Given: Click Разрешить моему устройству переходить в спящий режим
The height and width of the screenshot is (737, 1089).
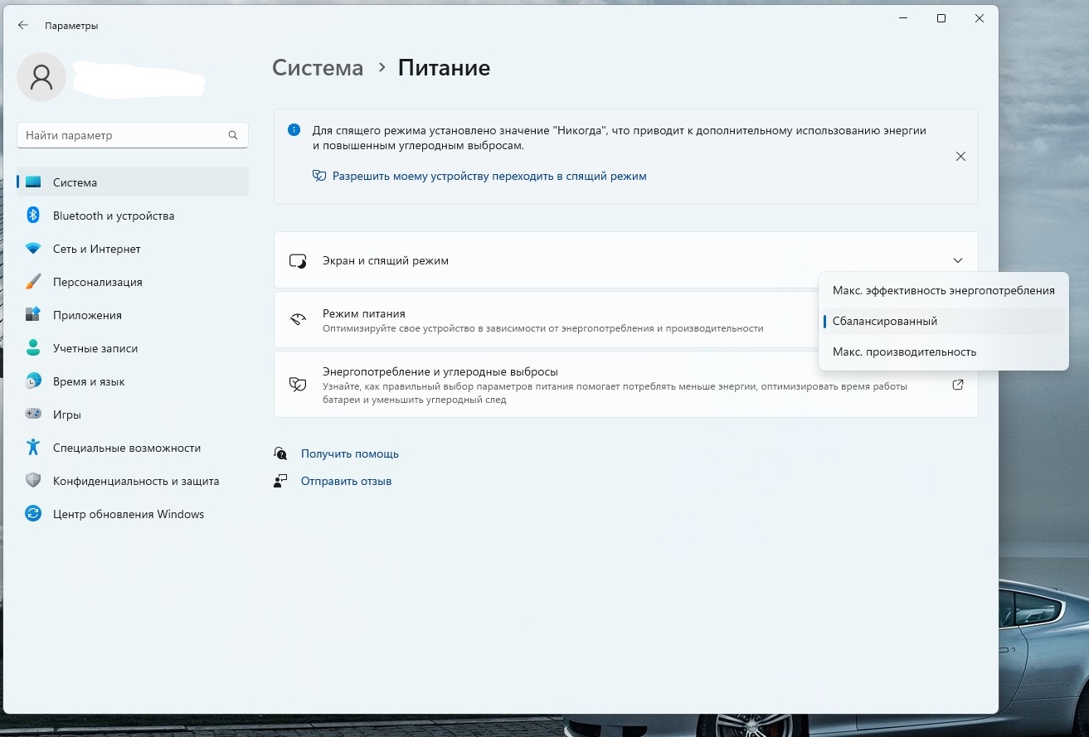Looking at the screenshot, I should 489,177.
